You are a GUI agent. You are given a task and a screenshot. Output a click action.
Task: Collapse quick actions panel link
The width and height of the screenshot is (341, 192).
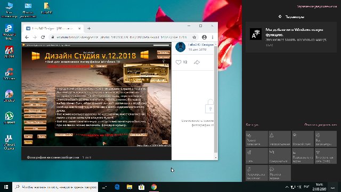(x=252, y=125)
